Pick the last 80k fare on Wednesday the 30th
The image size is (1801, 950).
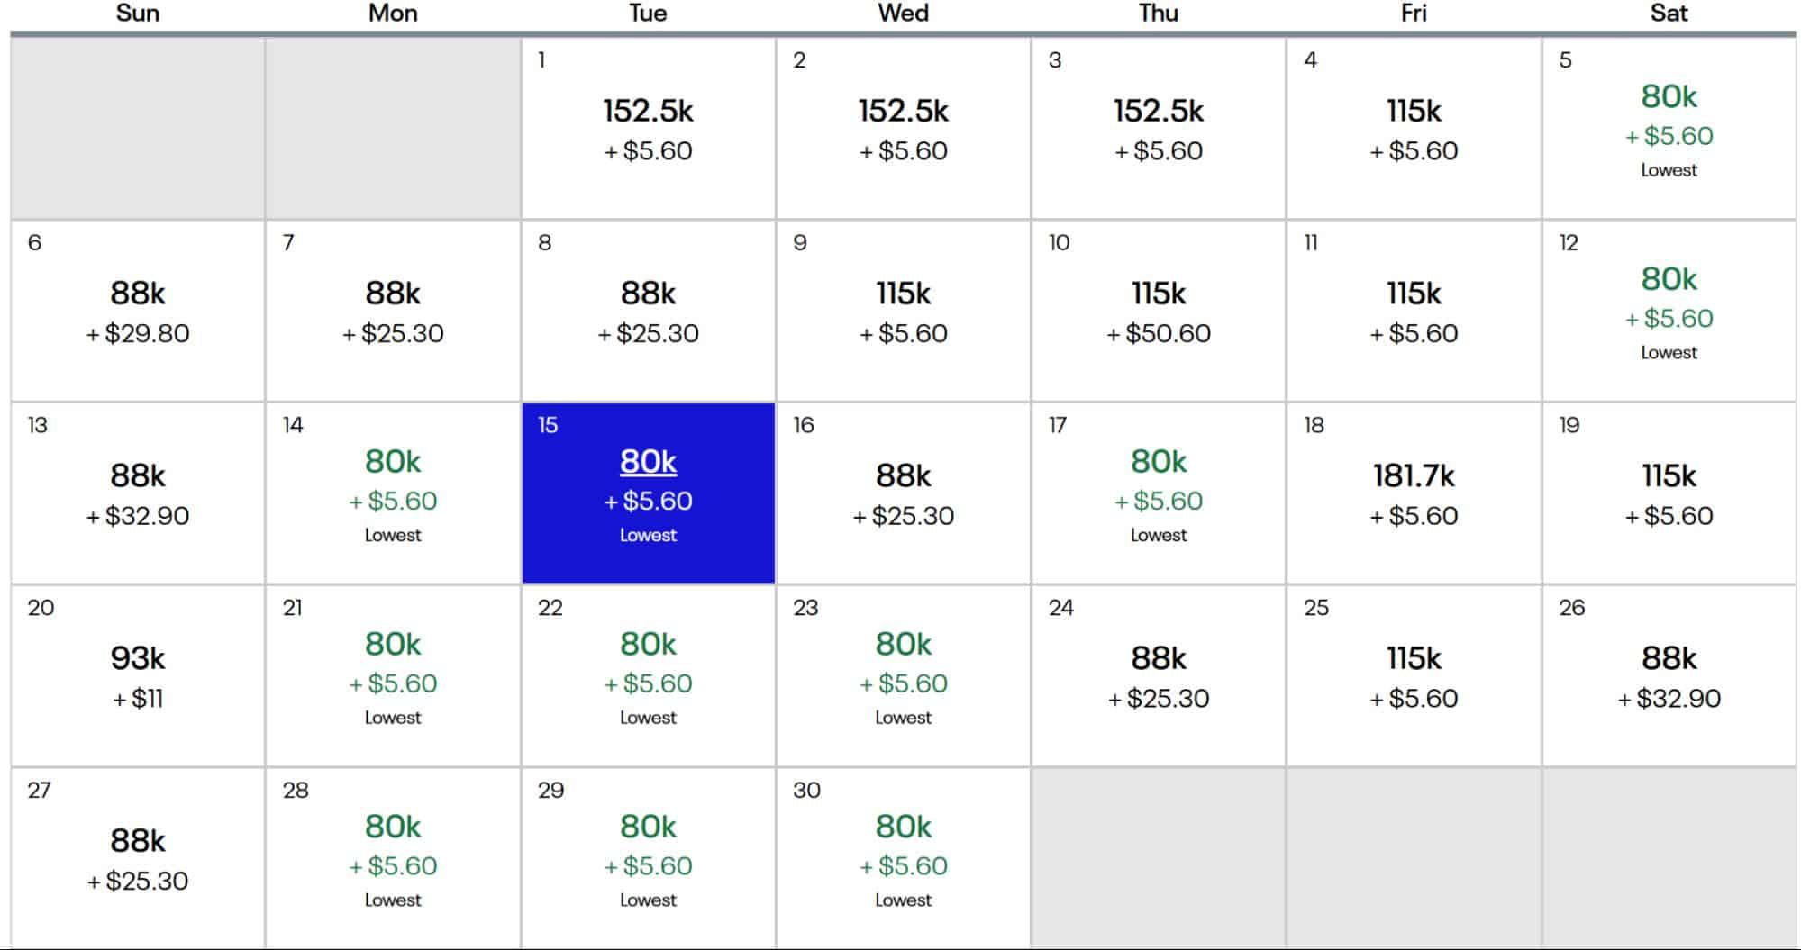(902, 858)
